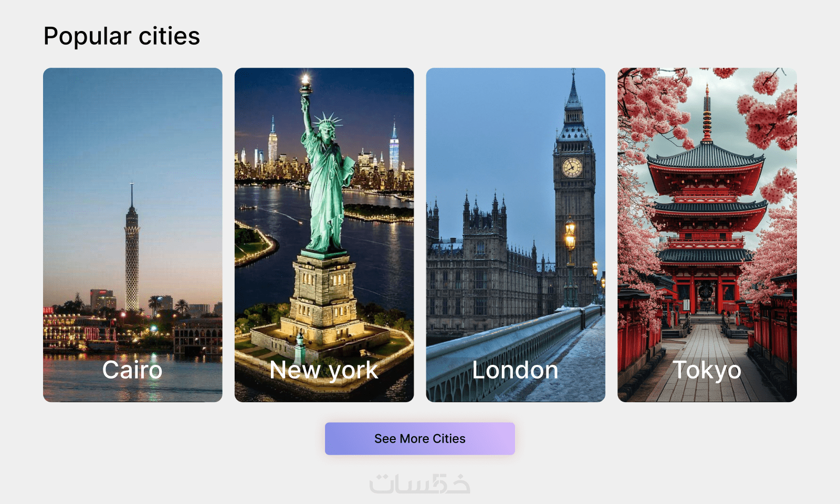Click the See More Cities button
Viewport: 840px width, 504px height.
[x=420, y=438]
